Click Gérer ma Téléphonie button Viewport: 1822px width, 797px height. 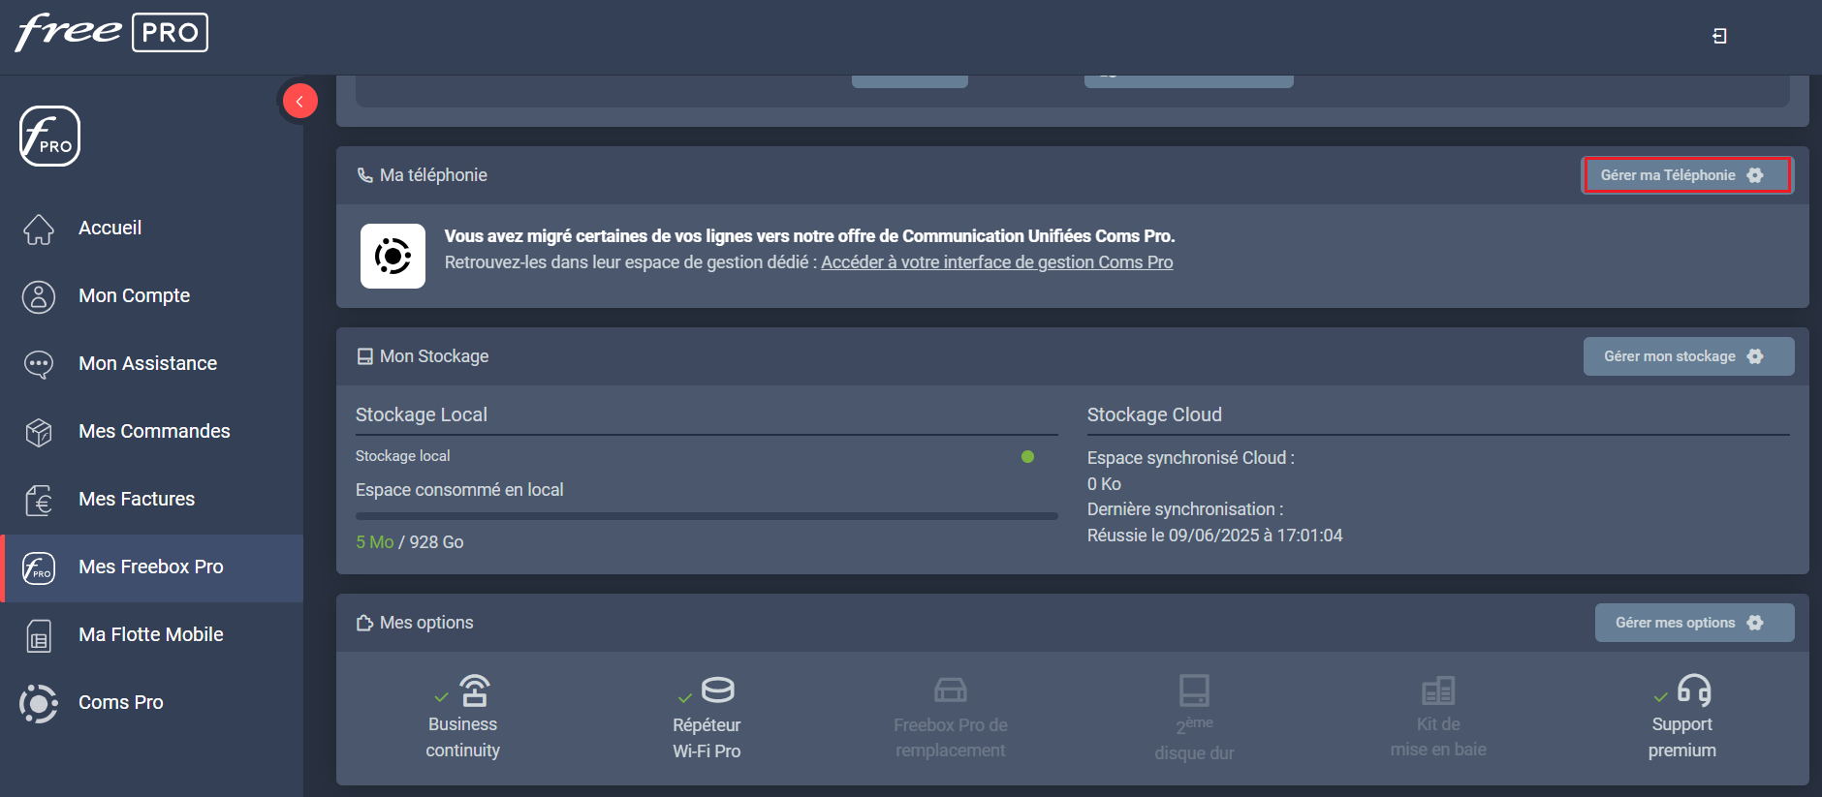click(x=1688, y=175)
